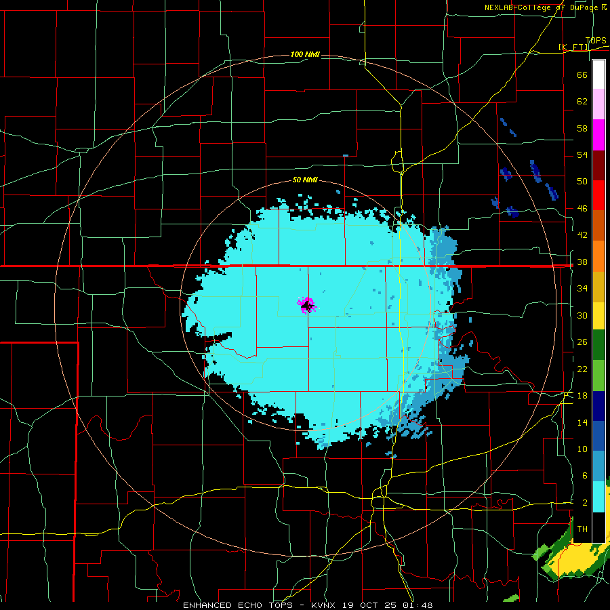Screen dimensions: 610x610
Task: Select the steel blue legend band
Action: tap(598, 466)
